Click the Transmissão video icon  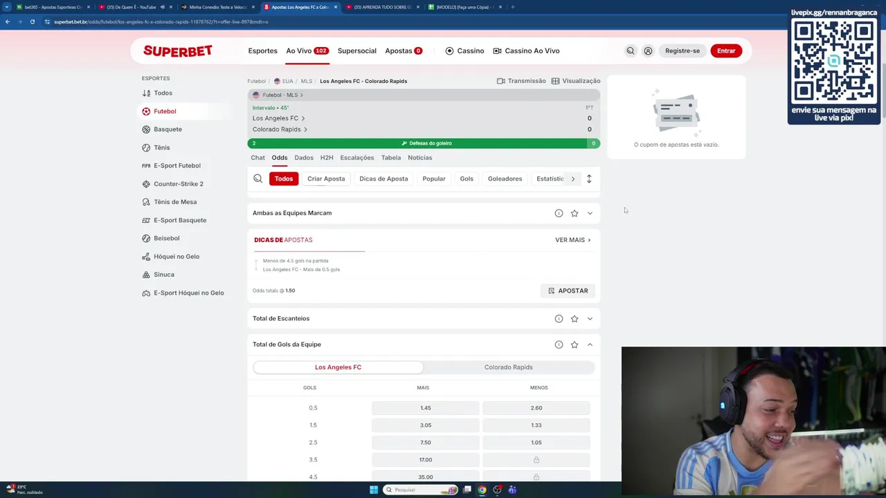500,81
